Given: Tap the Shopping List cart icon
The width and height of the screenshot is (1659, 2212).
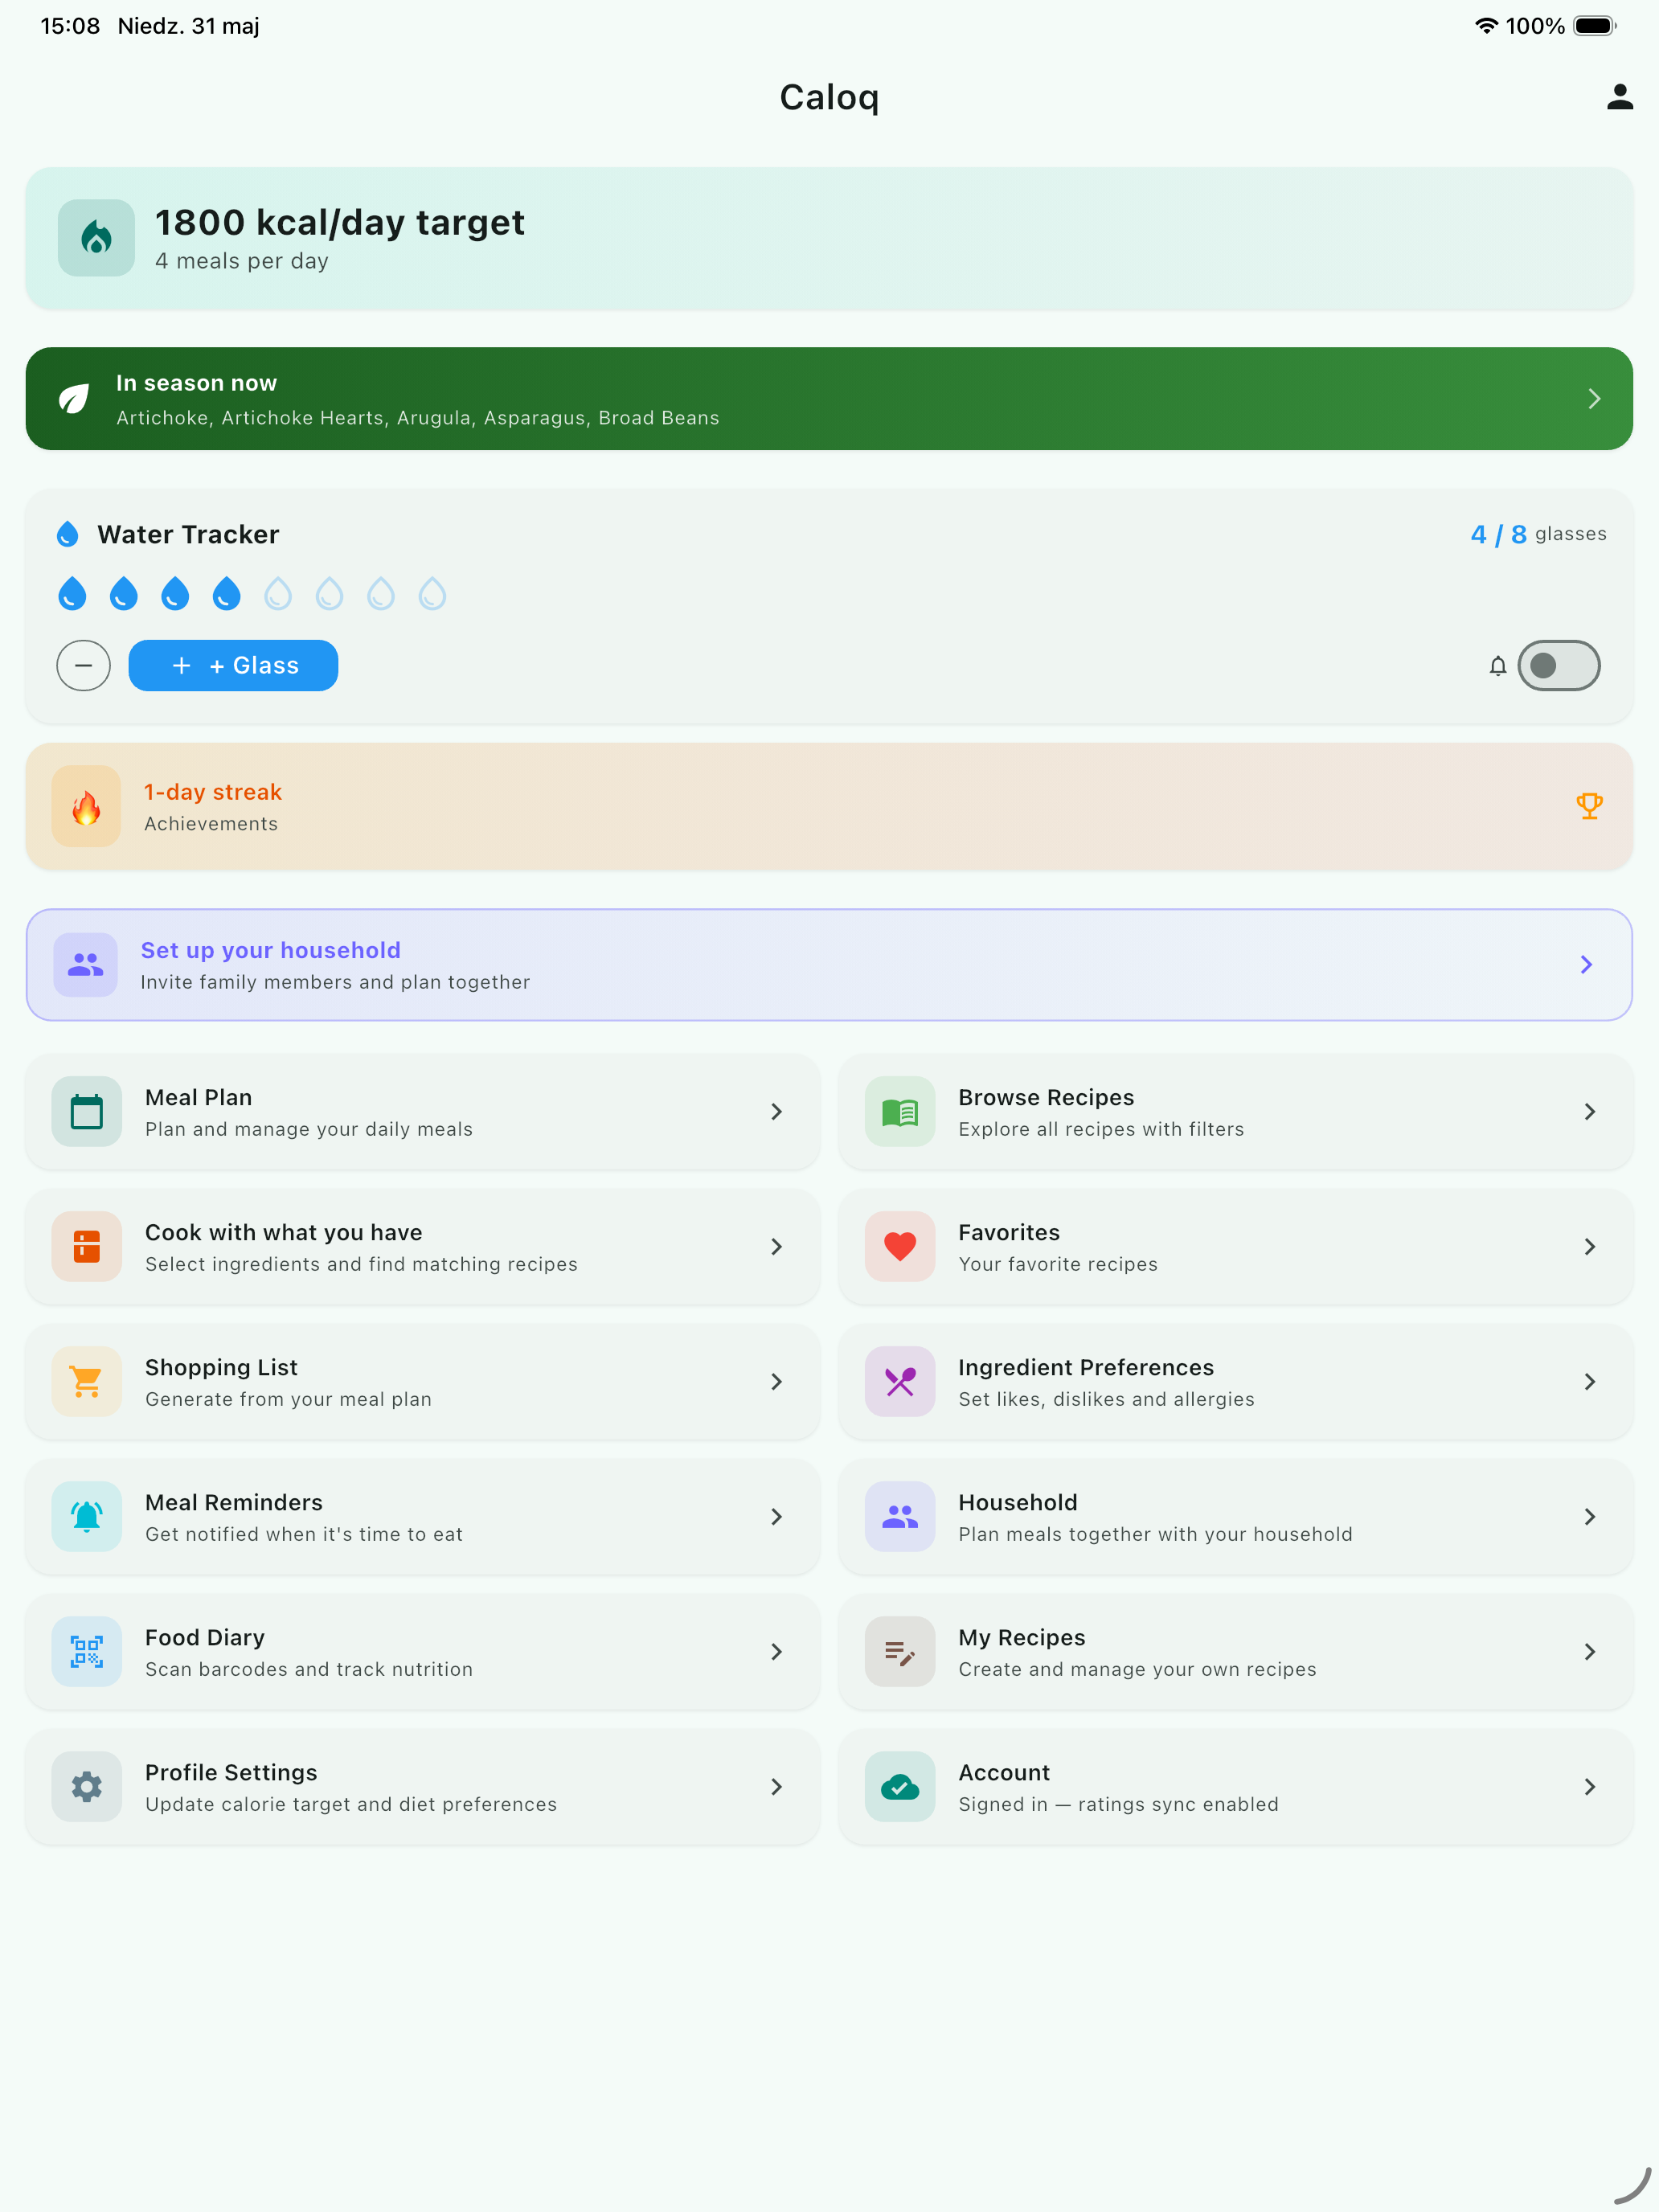Looking at the screenshot, I should coord(87,1382).
